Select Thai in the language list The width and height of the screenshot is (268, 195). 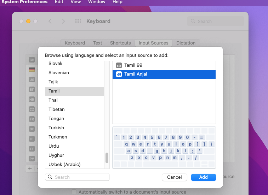tap(75, 100)
